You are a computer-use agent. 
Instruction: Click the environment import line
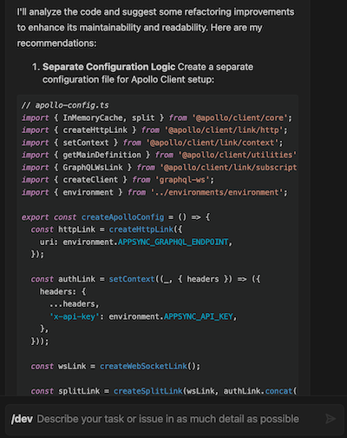pos(154,192)
